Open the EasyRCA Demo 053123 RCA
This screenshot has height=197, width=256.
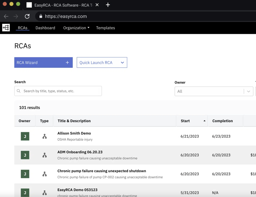point(77,190)
